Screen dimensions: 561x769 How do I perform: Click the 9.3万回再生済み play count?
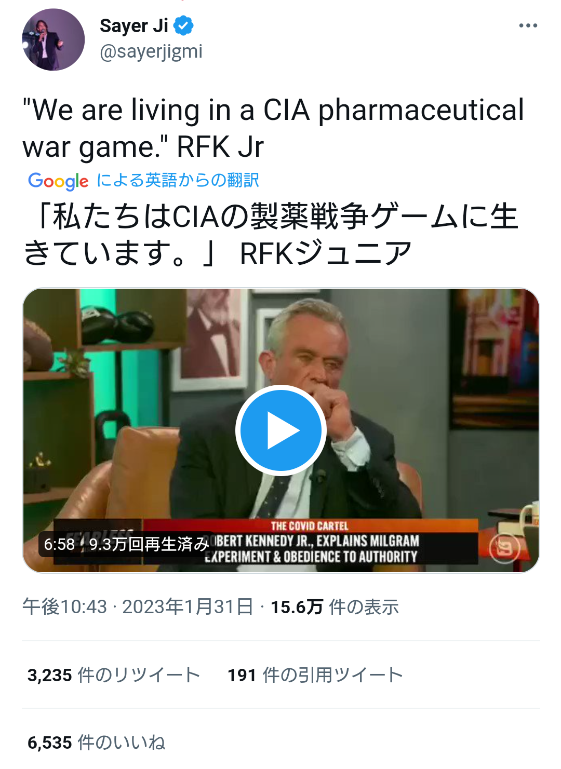point(149,544)
